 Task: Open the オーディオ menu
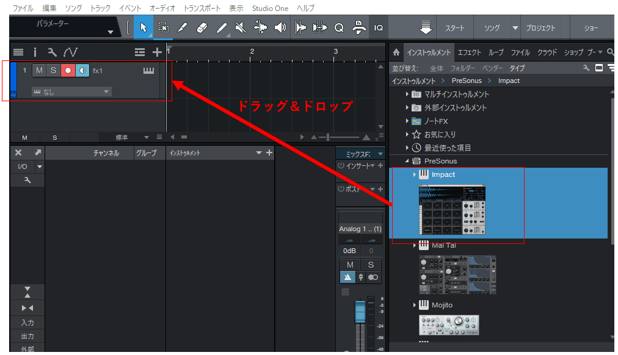162,8
